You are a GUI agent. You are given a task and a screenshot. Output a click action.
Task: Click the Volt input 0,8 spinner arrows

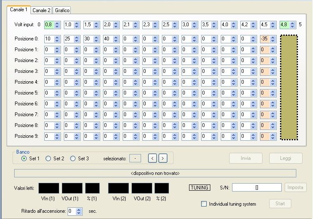(x=57, y=25)
